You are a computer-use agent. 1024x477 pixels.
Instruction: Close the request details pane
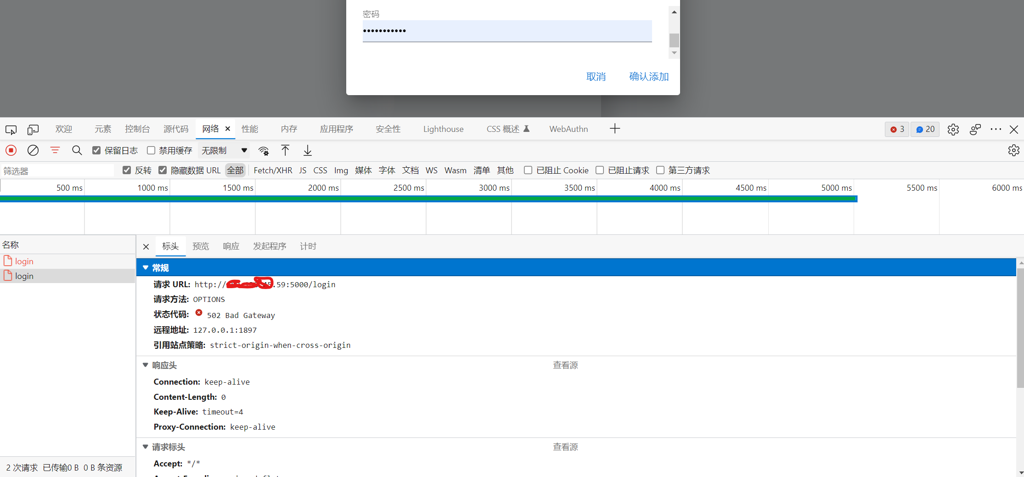(146, 247)
